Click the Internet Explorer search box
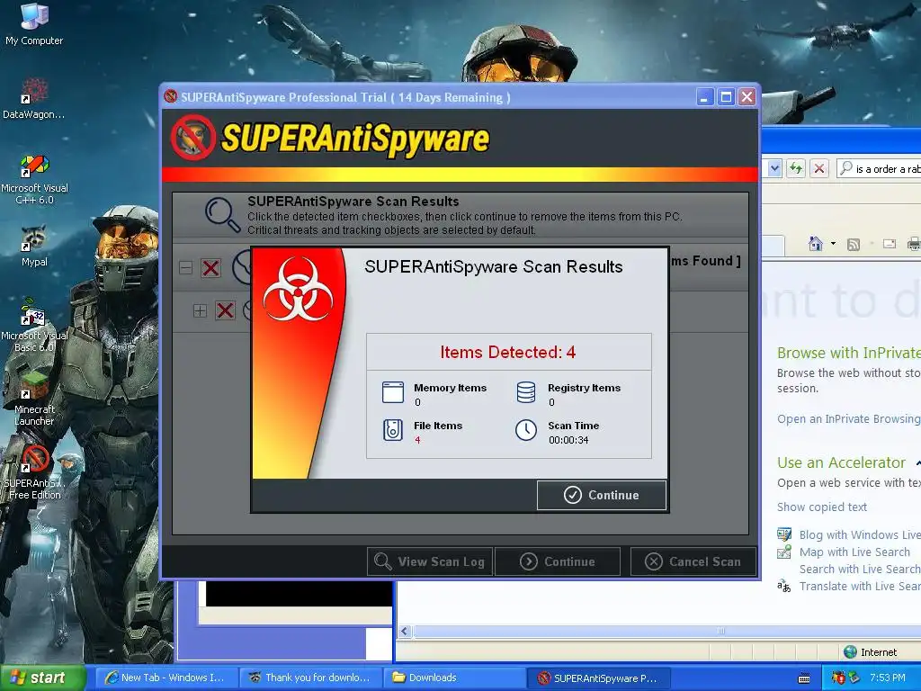The width and height of the screenshot is (921, 691). [x=878, y=168]
